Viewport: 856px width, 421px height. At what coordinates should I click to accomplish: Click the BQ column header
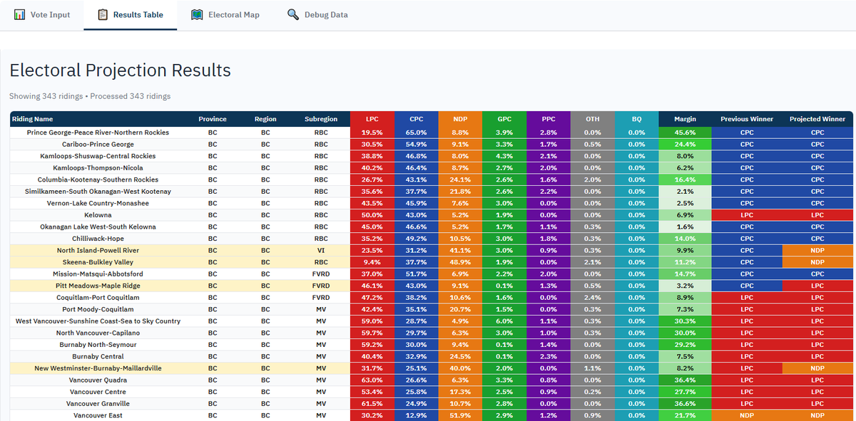637,119
